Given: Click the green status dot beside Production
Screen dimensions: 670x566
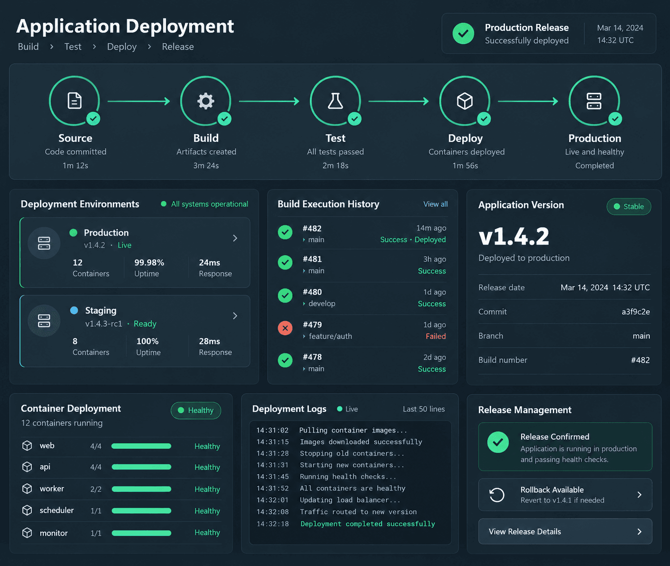Looking at the screenshot, I should (x=73, y=233).
